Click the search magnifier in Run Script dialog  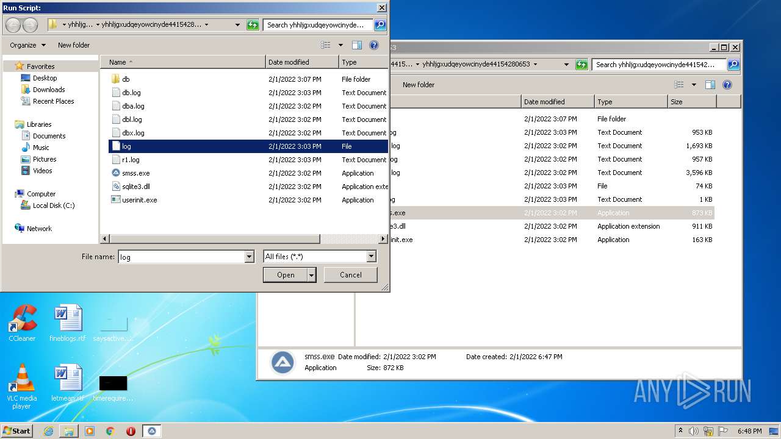coord(380,25)
